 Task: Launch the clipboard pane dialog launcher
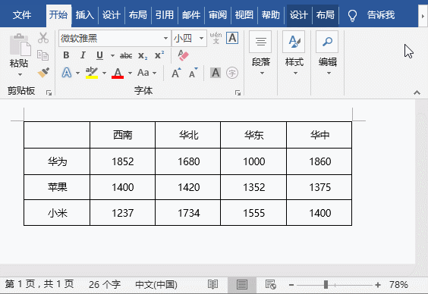coord(49,93)
